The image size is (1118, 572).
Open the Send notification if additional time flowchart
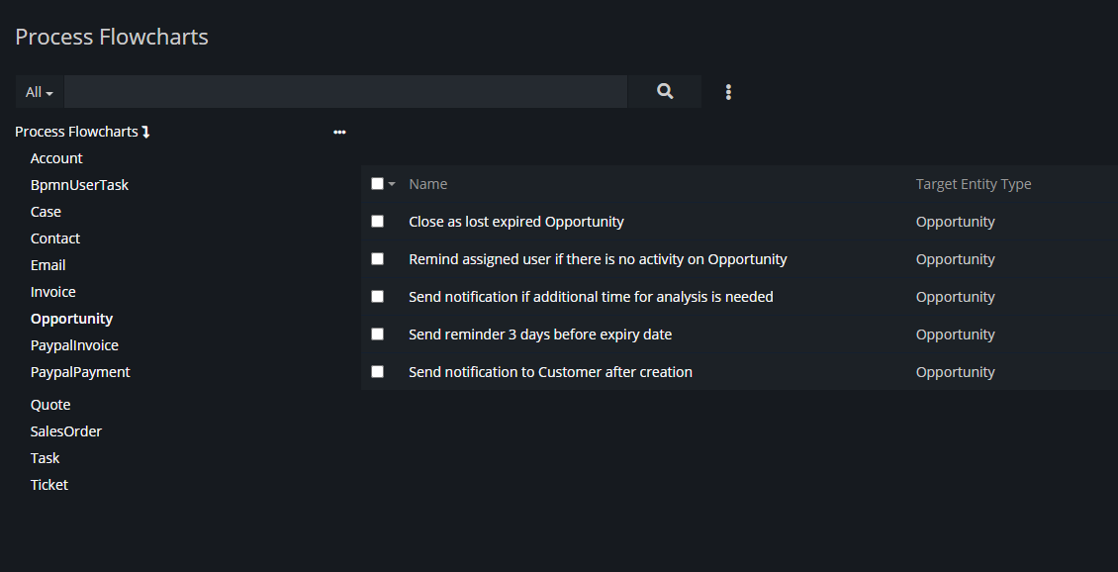[591, 297]
